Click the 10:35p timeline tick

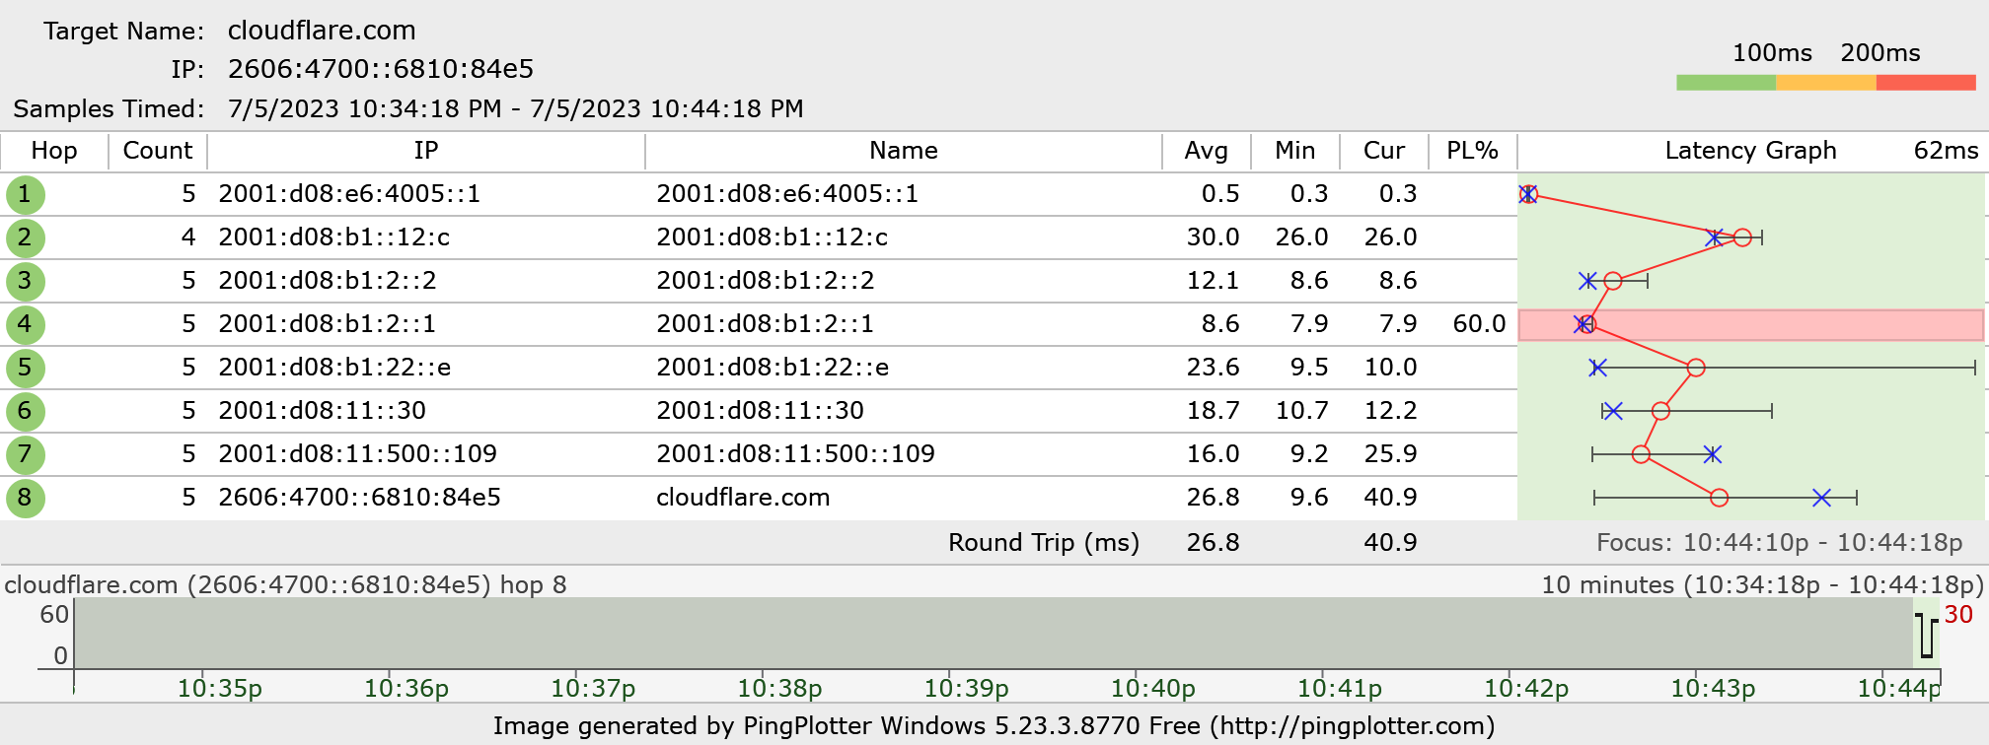[219, 689]
